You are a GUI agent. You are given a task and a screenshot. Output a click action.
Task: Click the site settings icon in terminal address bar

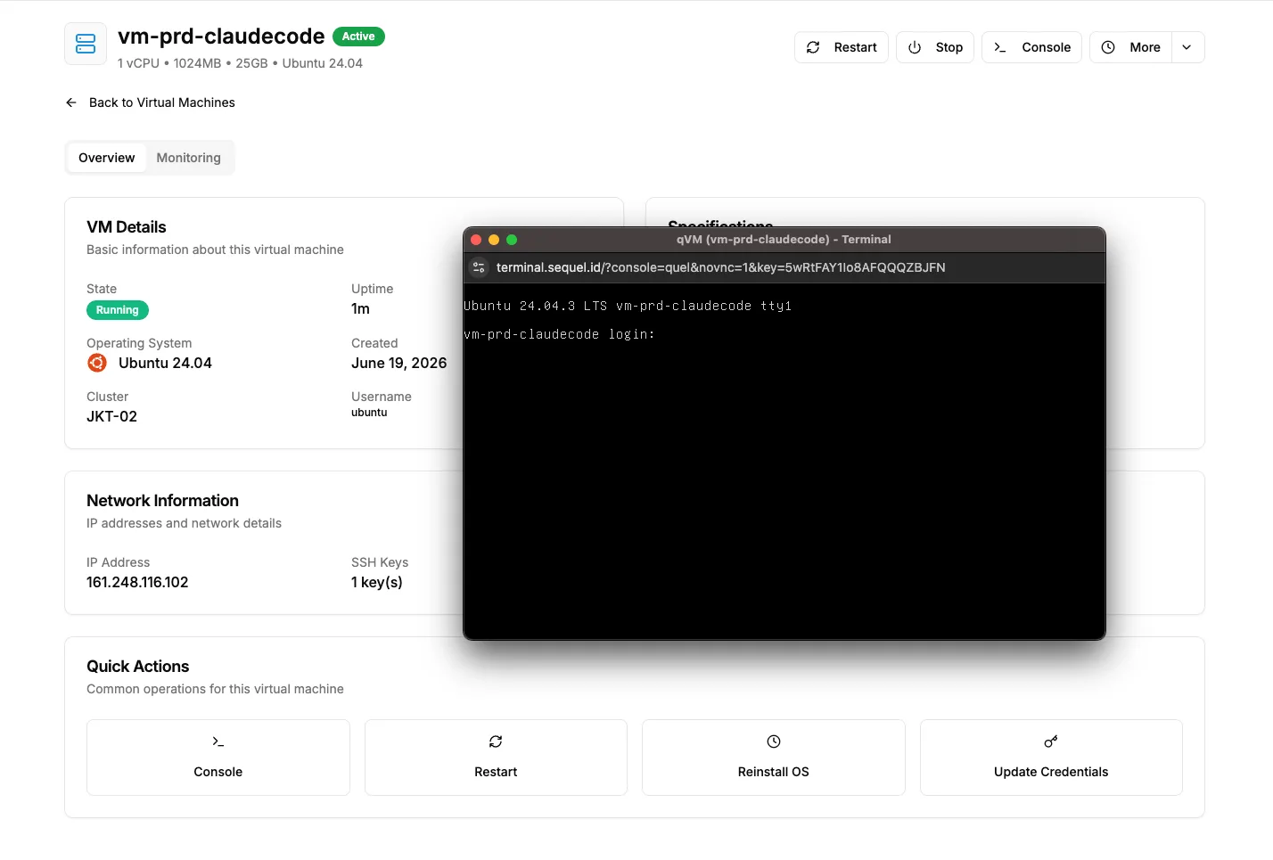tap(479, 267)
